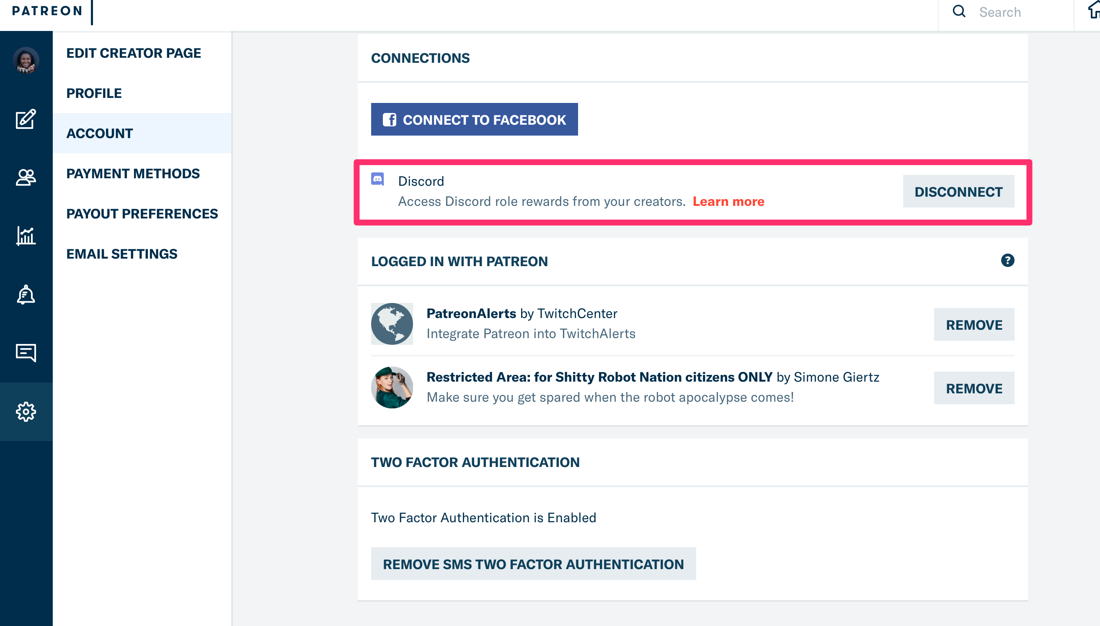Open the notifications bell icon
The height and width of the screenshot is (626, 1100).
point(26,295)
